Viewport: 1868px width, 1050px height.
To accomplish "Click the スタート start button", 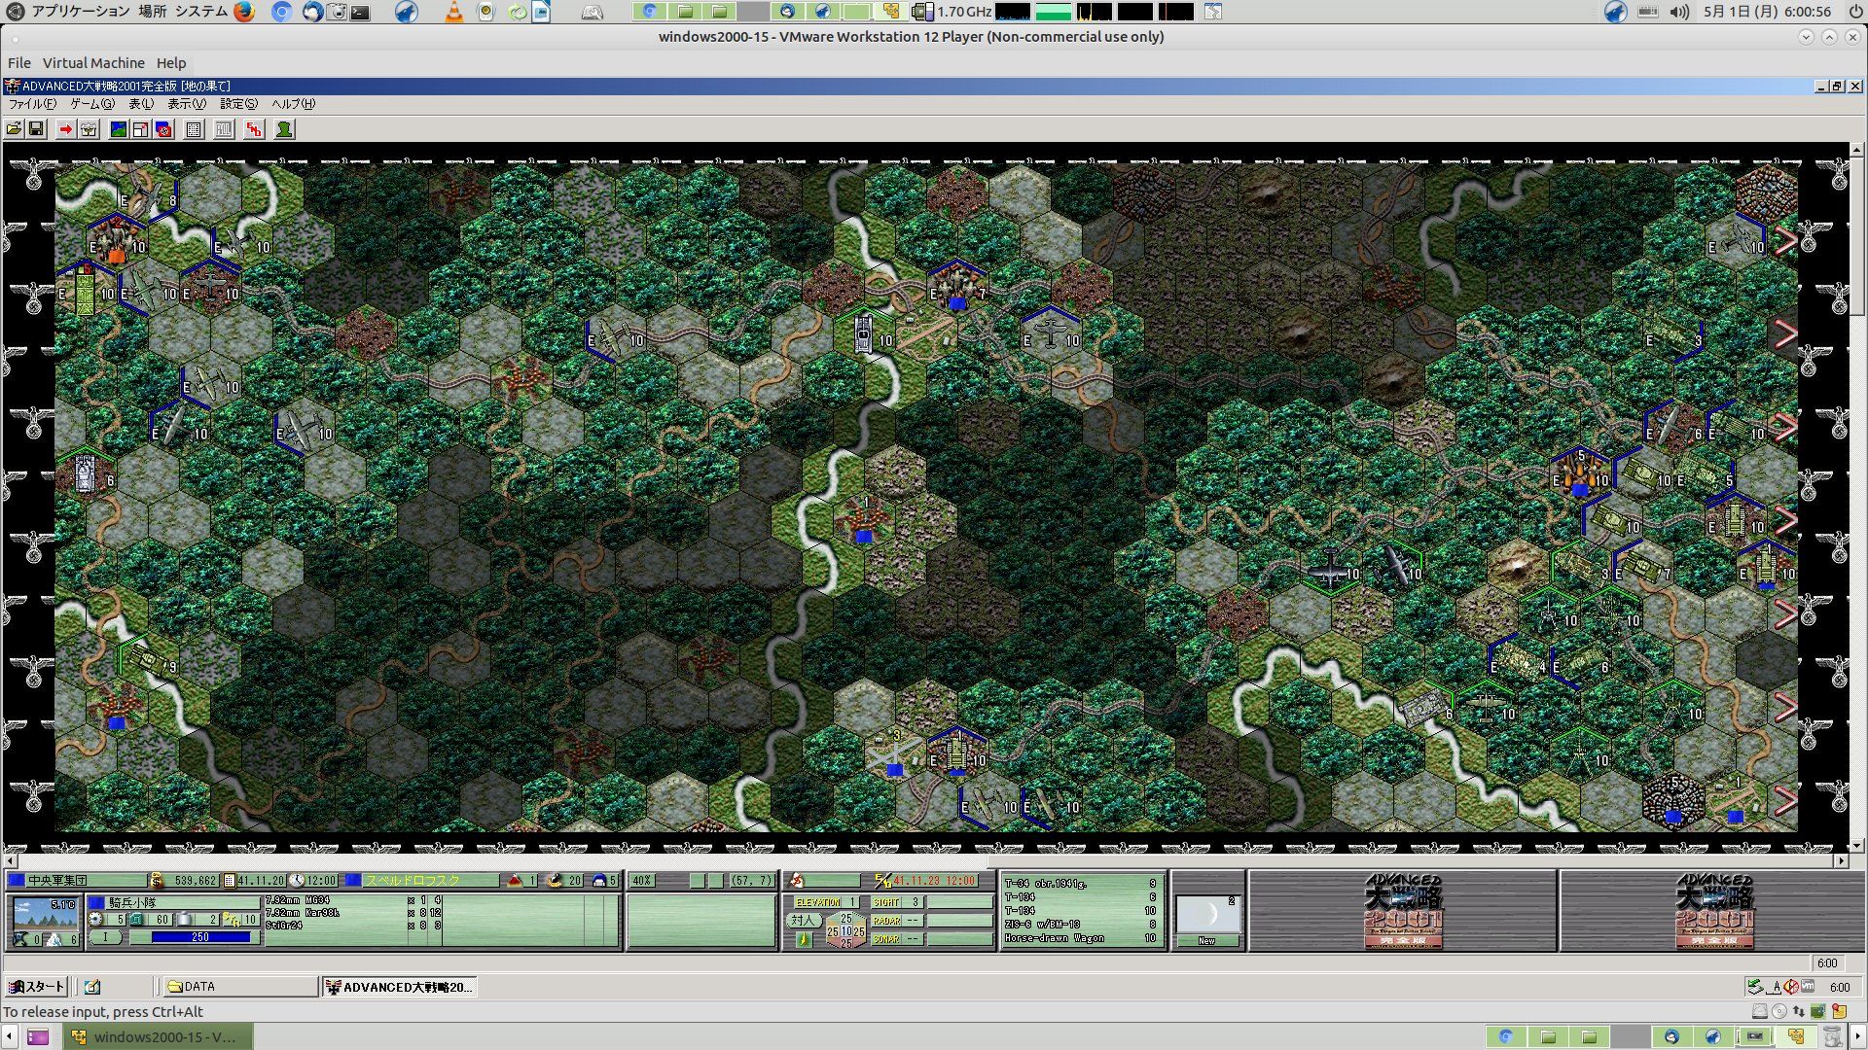I will coord(36,987).
